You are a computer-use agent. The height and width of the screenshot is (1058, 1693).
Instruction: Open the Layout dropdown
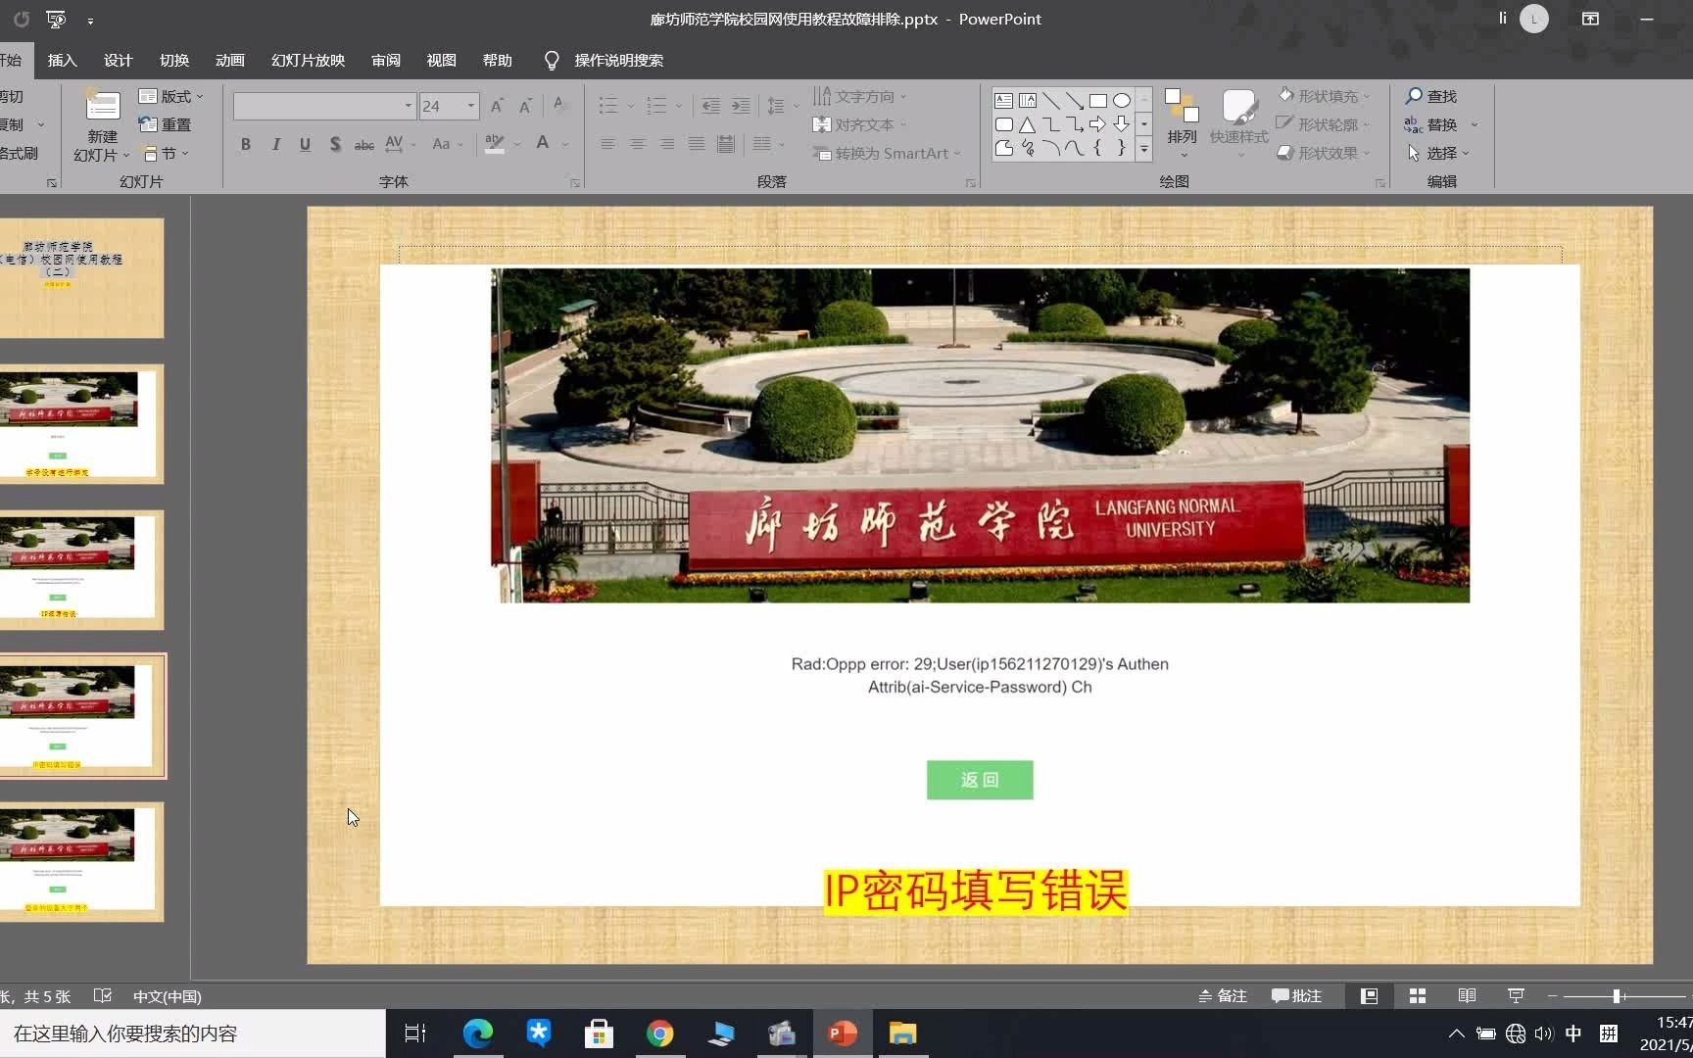tap(171, 96)
